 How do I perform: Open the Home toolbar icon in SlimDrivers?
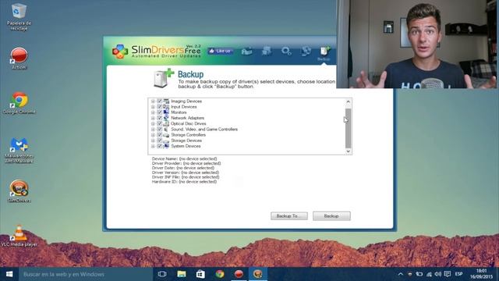[x=247, y=52]
